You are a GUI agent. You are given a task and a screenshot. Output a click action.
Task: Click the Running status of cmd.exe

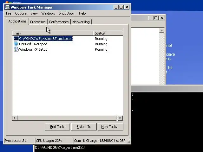click(x=101, y=39)
